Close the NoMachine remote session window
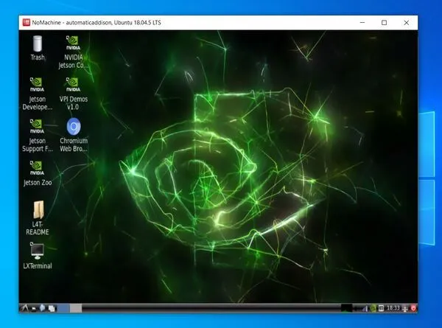 click(407, 23)
